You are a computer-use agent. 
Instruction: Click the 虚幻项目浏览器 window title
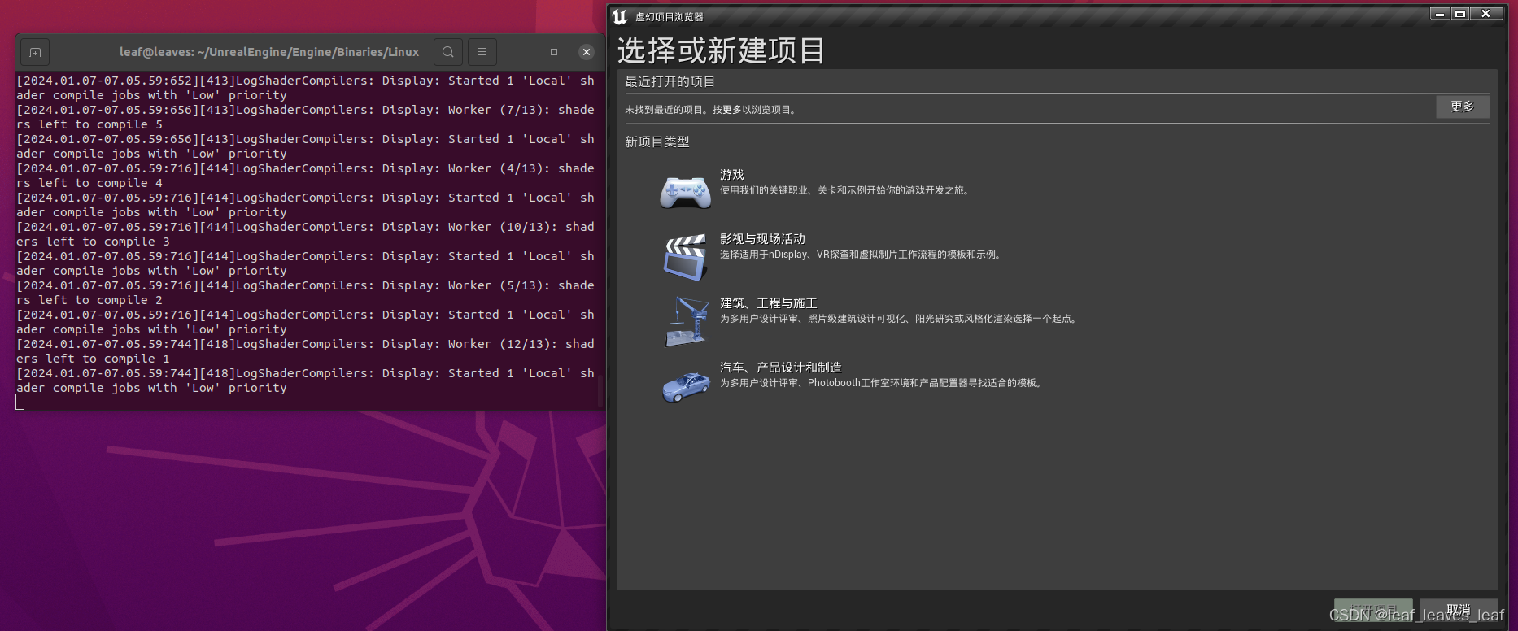pyautogui.click(x=670, y=16)
